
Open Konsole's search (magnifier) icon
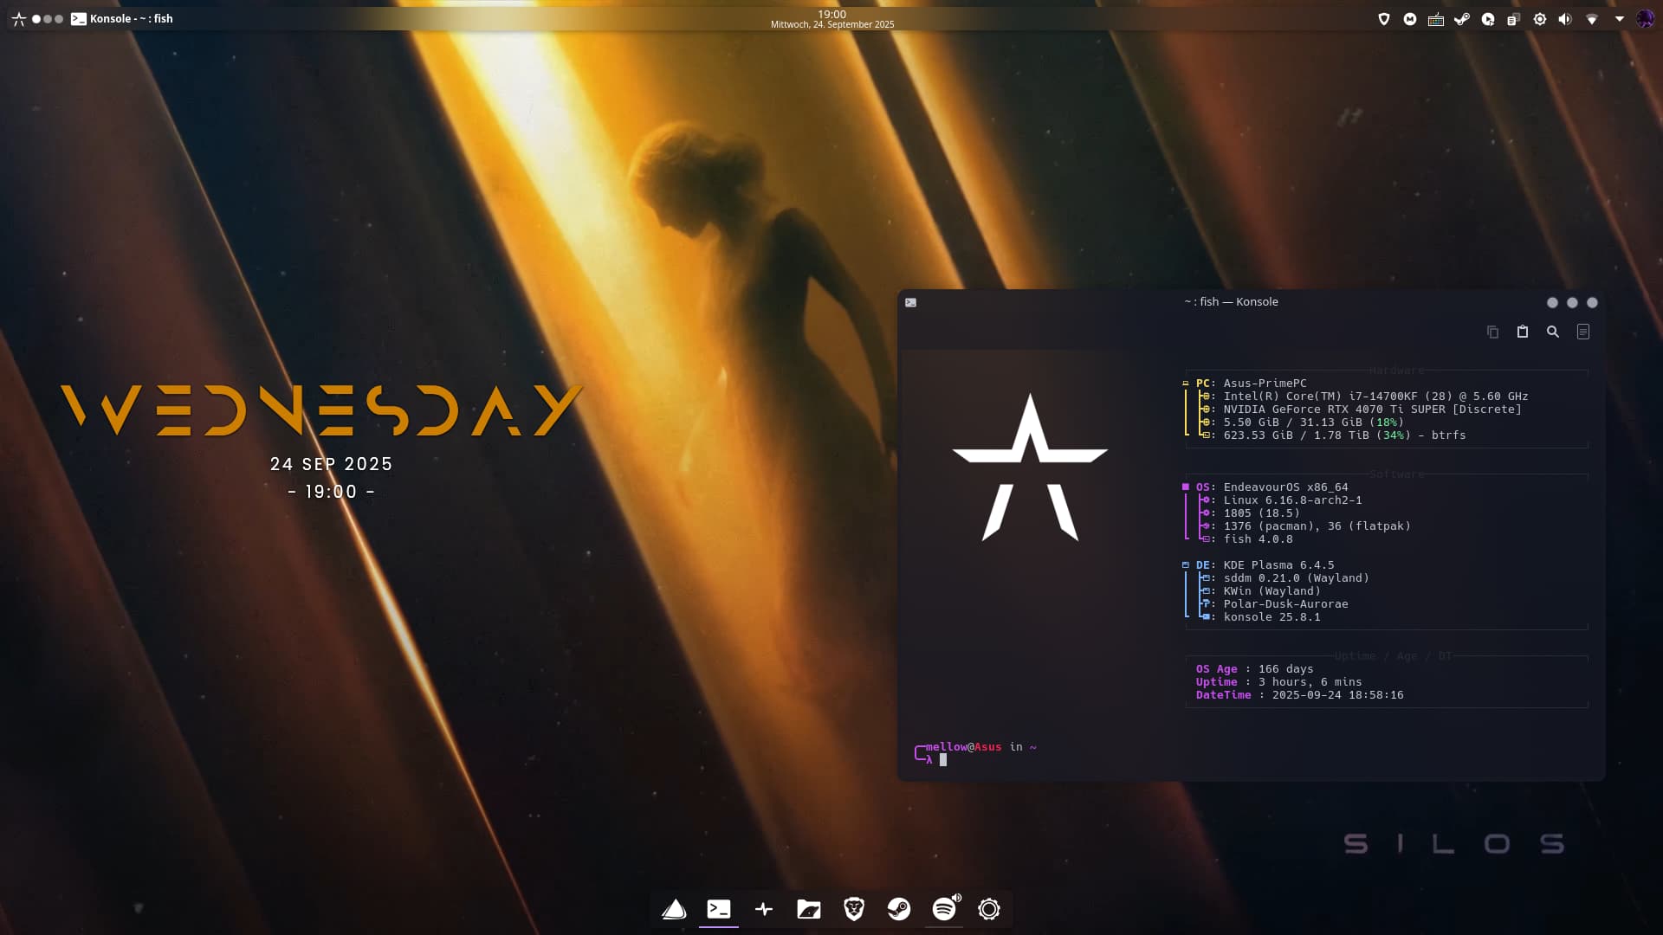[1553, 332]
